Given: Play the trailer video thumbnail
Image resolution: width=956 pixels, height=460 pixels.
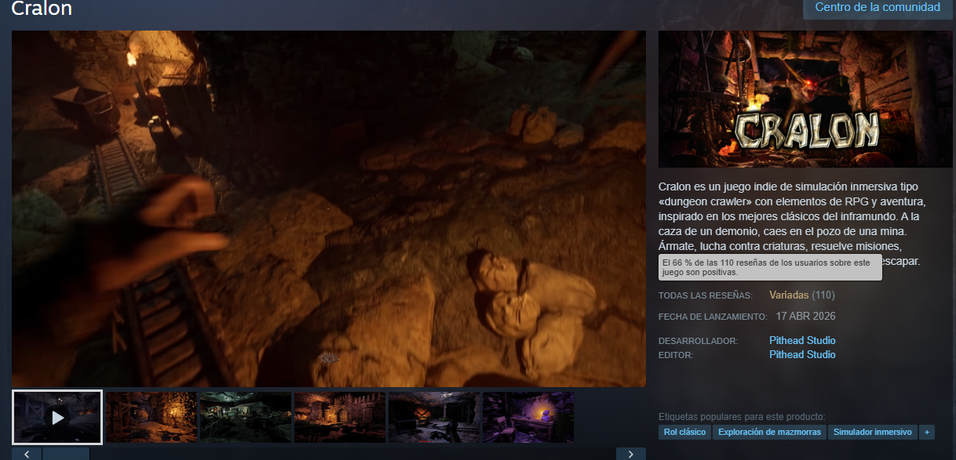Looking at the screenshot, I should coord(57,417).
